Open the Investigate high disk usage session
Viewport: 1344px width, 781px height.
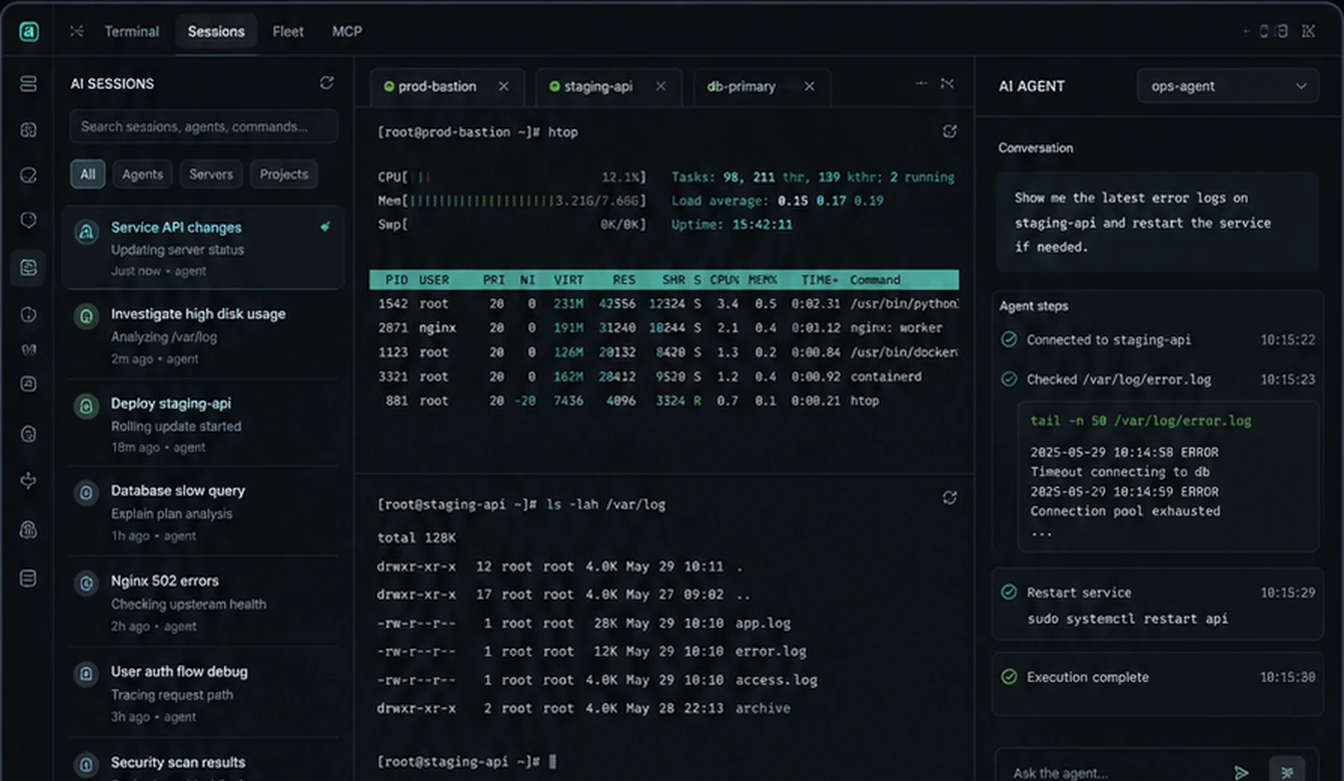pyautogui.click(x=204, y=335)
